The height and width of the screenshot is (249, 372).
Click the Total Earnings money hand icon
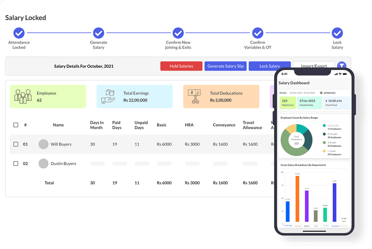[108, 97]
